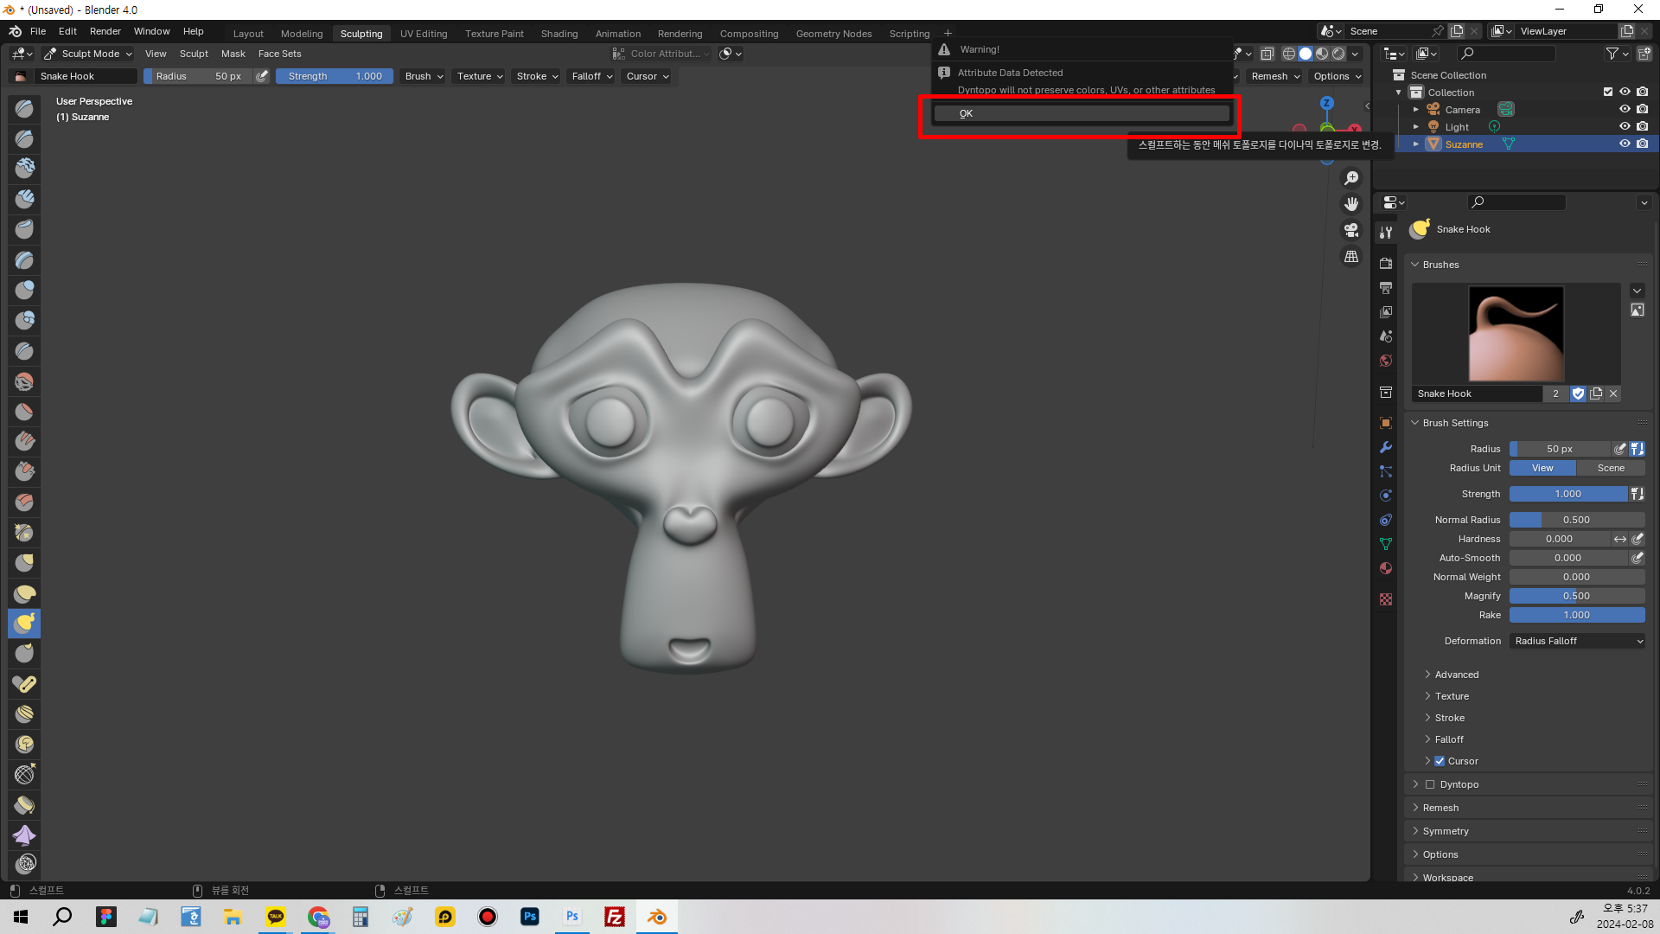1660x934 pixels.
Task: Open the Brush dropdown in header
Action: coord(424,76)
